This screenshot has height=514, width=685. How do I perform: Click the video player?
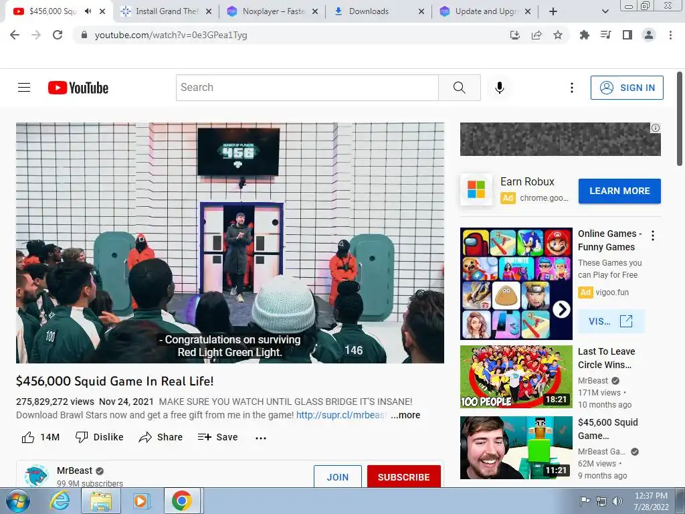(x=230, y=242)
